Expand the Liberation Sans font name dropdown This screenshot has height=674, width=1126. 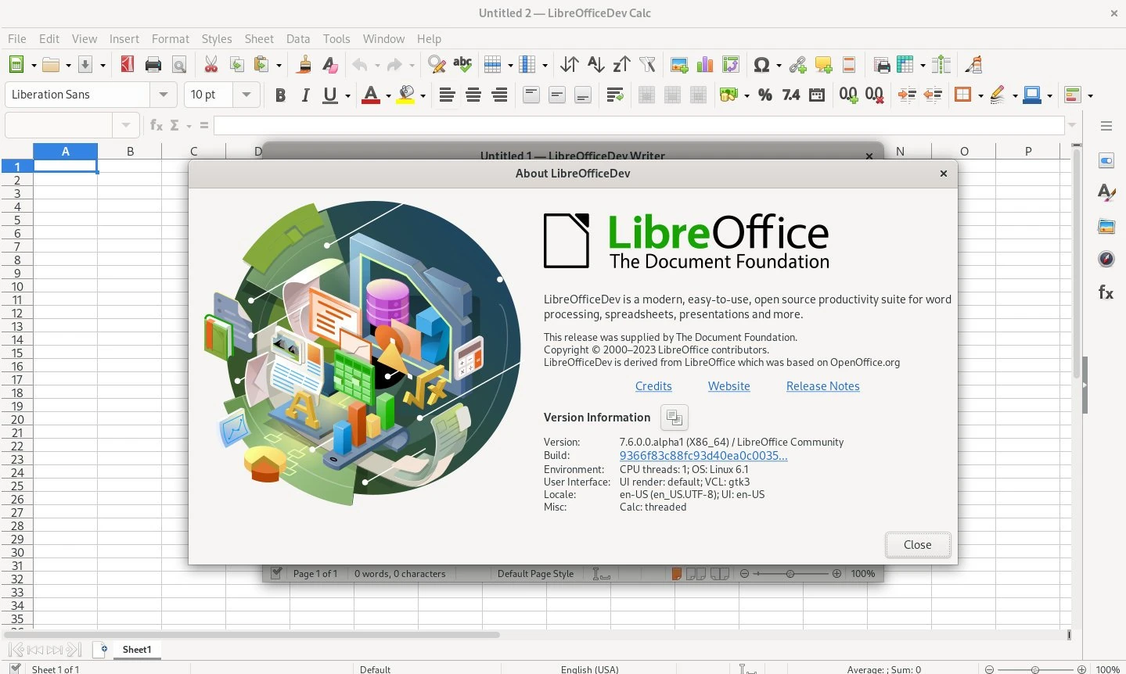coord(163,95)
